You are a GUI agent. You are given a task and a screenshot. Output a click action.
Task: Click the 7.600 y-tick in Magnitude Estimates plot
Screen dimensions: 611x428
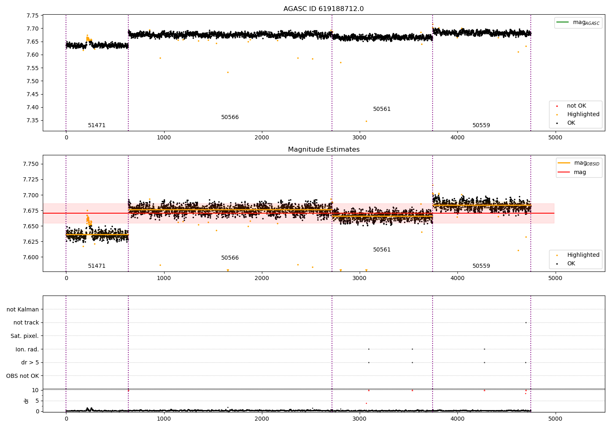click(31, 258)
